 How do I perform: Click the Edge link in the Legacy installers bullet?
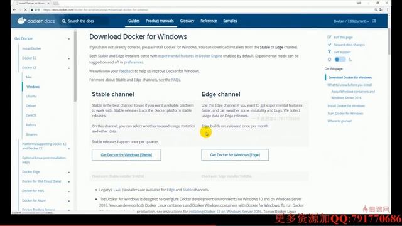(x=170, y=190)
